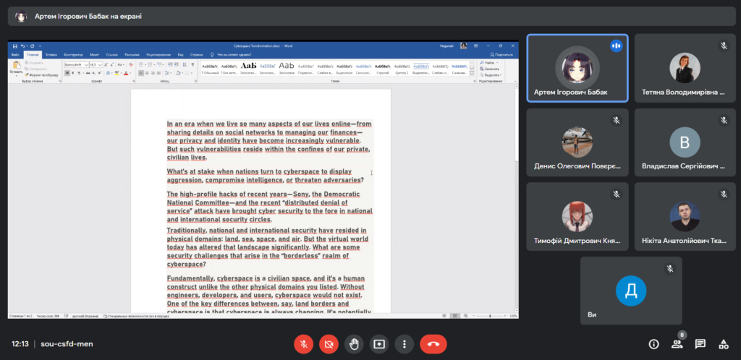Select Артем Ігорович Бабак's participant tile

coord(577,69)
